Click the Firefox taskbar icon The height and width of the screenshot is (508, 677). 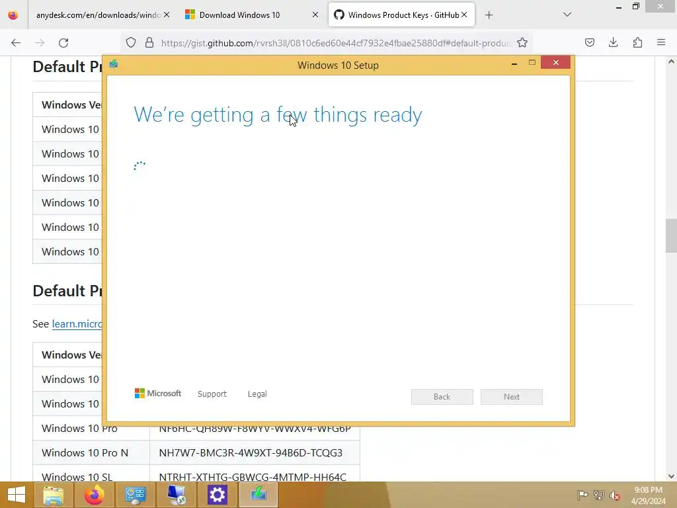pyautogui.click(x=94, y=495)
